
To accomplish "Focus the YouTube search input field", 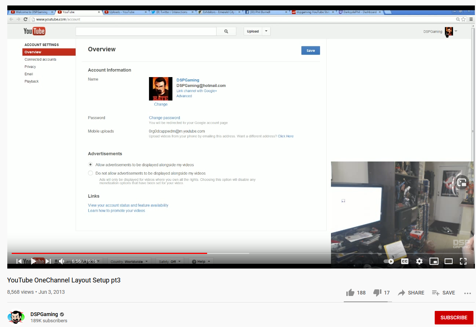I will coord(146,31).
